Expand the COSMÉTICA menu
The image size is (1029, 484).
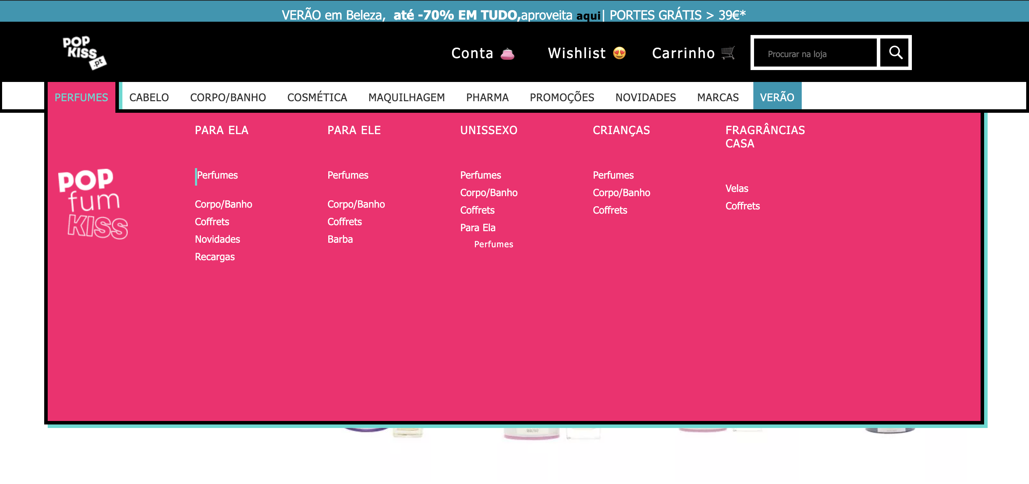pos(317,97)
